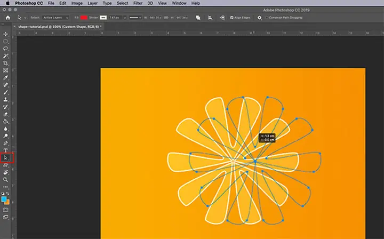
Task: Open the stroke width dropdown arrow
Action: (125, 18)
